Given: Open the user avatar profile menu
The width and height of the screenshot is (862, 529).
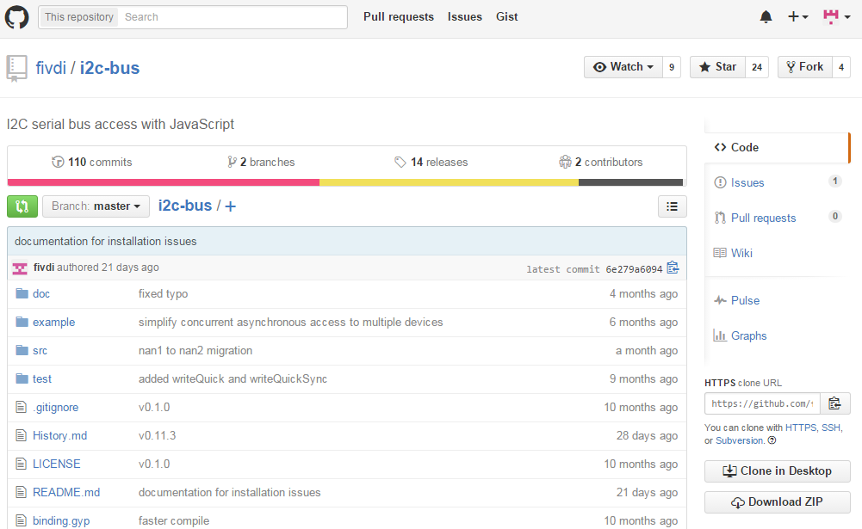Looking at the screenshot, I should point(834,17).
